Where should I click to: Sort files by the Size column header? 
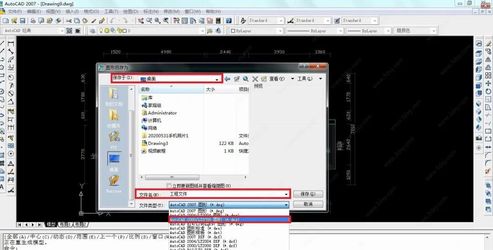tap(220, 89)
